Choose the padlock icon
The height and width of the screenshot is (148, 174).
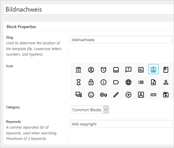[91, 82]
